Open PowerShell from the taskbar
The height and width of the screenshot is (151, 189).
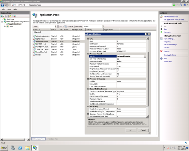[20, 148]
